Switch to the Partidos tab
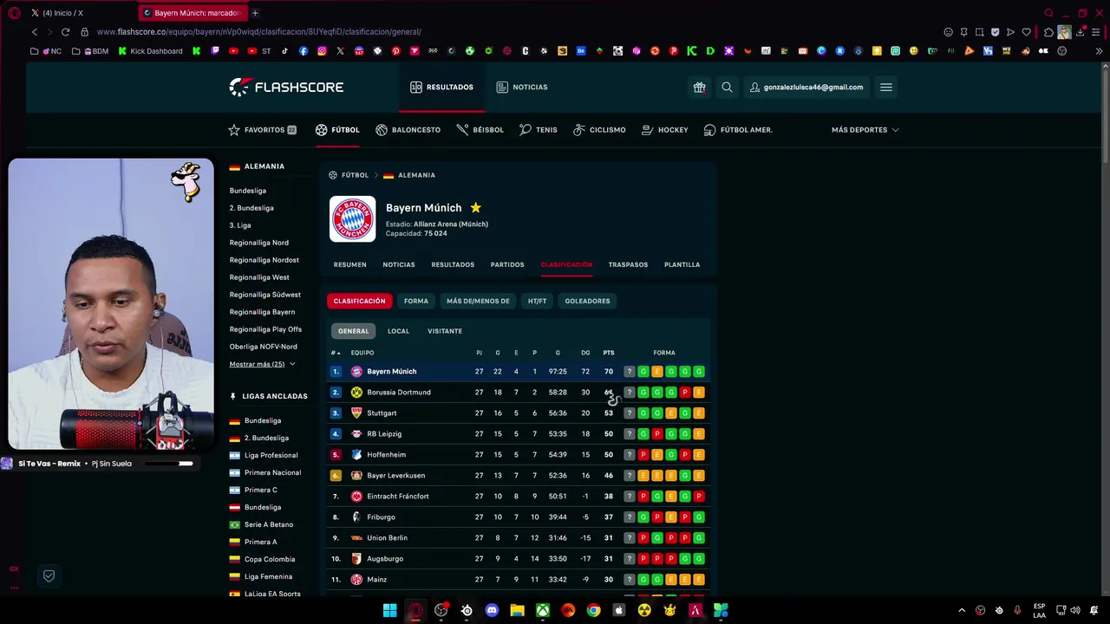The image size is (1110, 624). (x=507, y=264)
